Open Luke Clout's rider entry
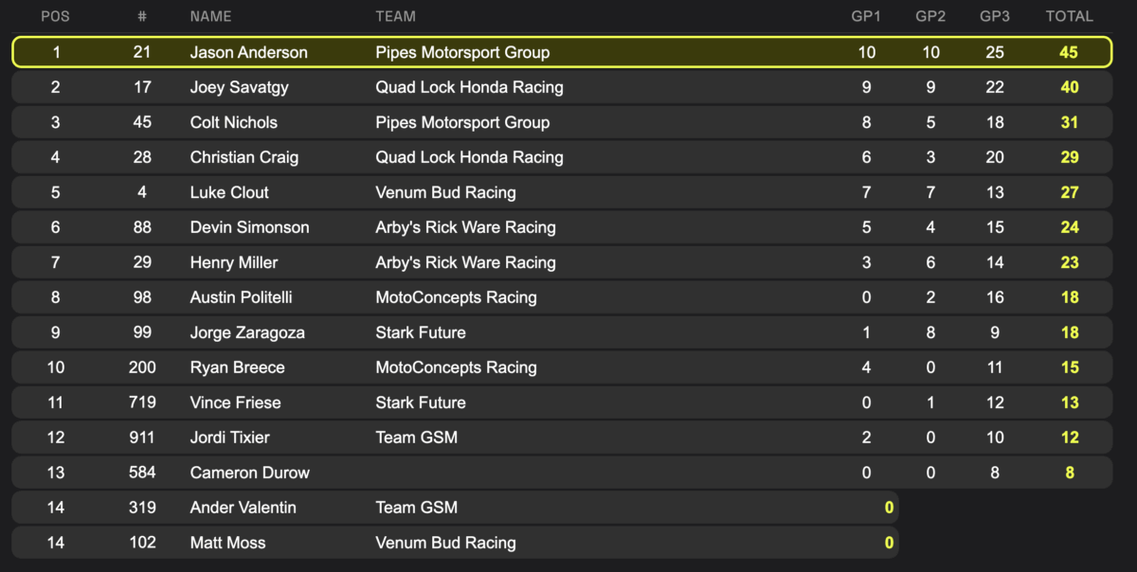Image resolution: width=1137 pixels, height=572 pixels. coord(229,193)
